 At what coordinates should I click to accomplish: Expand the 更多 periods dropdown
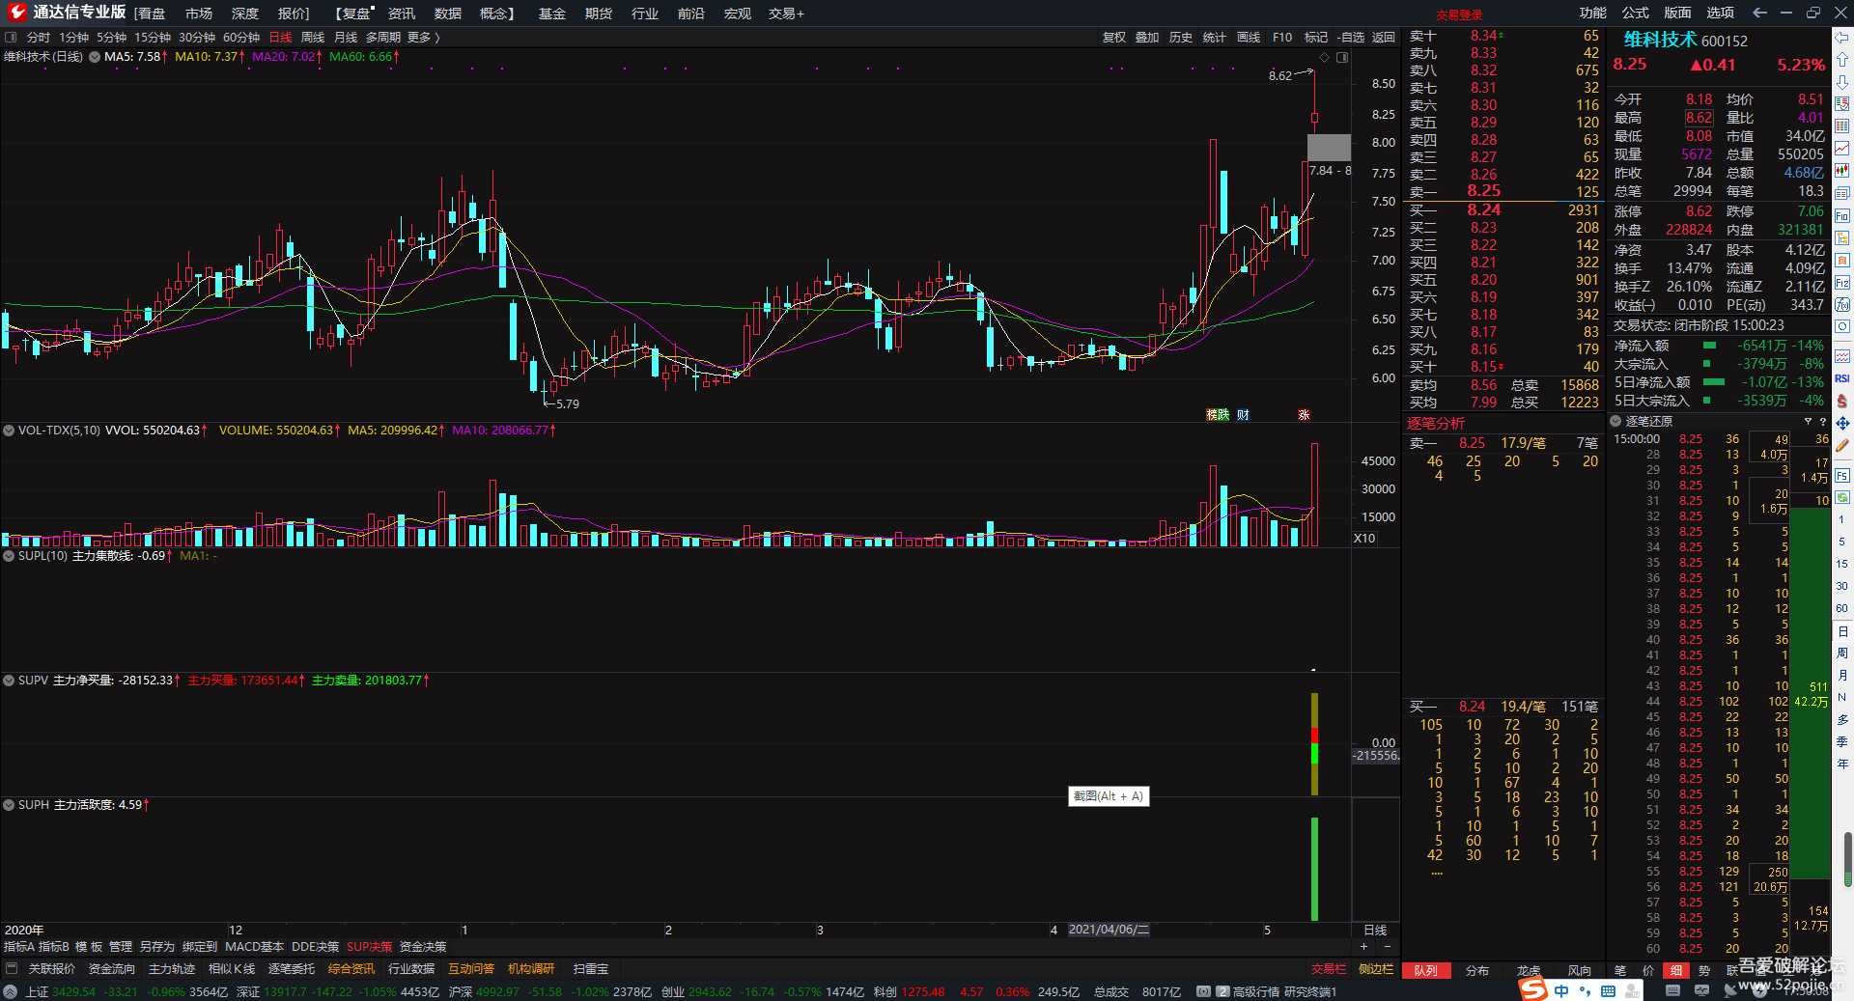click(424, 38)
